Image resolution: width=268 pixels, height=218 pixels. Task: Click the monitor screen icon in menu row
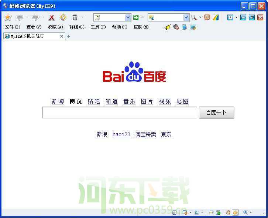click(193, 27)
